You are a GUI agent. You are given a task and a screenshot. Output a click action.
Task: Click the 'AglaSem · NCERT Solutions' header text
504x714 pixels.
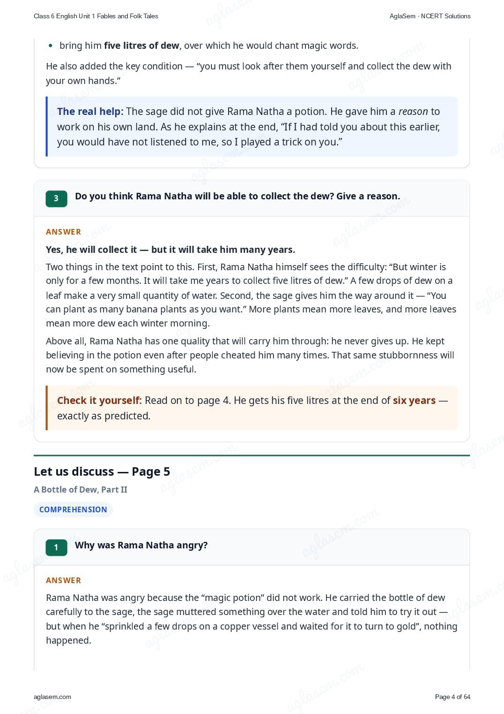430,16
